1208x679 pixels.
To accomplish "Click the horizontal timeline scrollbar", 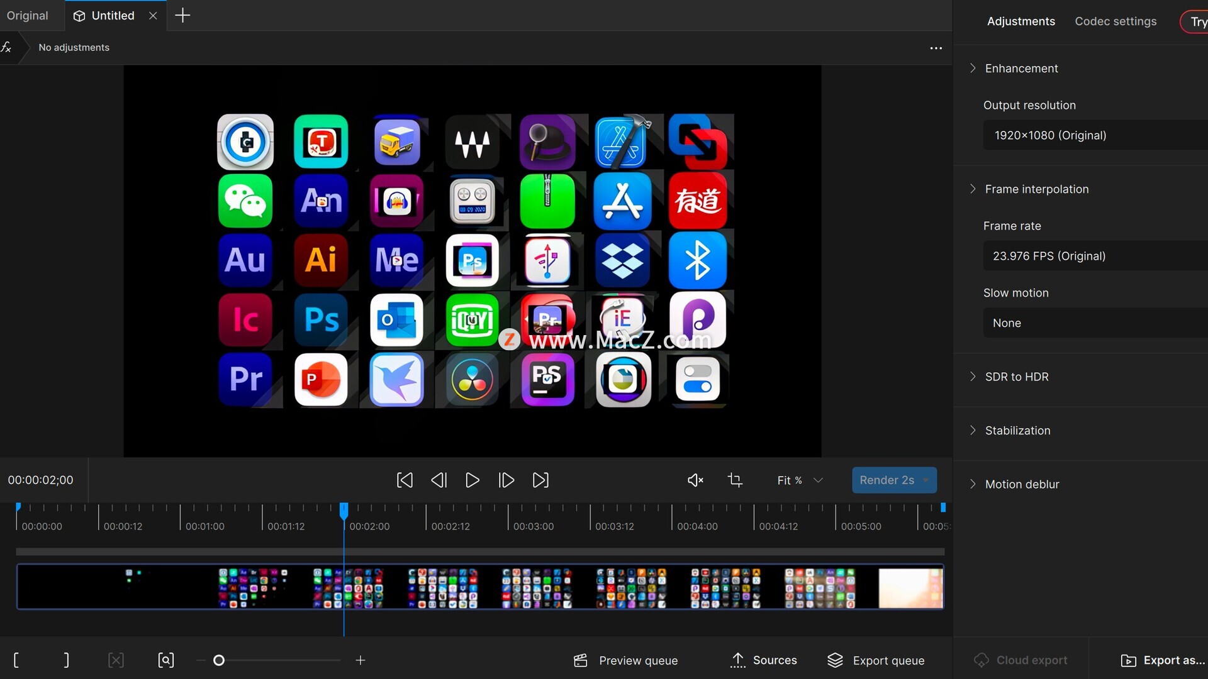I will pos(480,551).
